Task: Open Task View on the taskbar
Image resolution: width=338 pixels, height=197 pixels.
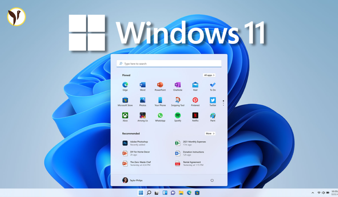Action: coord(157,193)
